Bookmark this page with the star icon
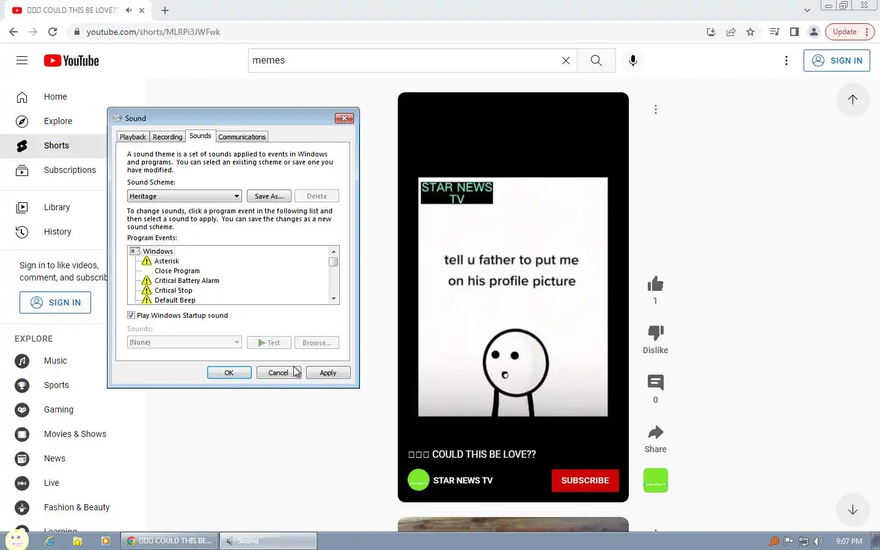Image resolution: width=880 pixels, height=550 pixels. (750, 32)
